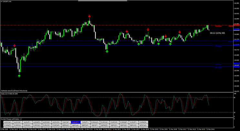Select the Sto(5,3,3) indicator label
240x131 pixels.
pyautogui.click(x=9, y=94)
